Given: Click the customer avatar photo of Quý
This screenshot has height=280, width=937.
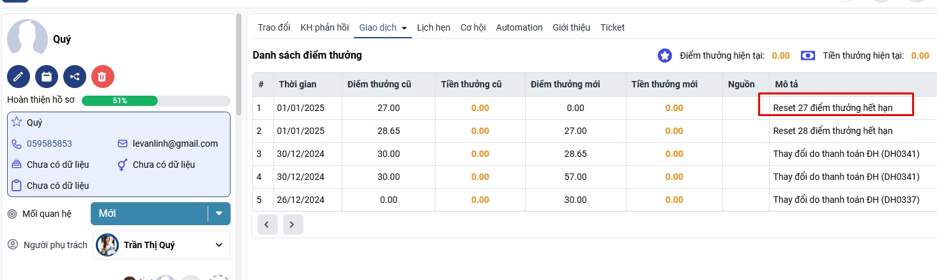Looking at the screenshot, I should [27, 38].
